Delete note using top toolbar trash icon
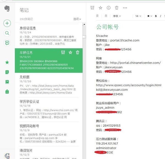The height and width of the screenshot is (159, 165). [117, 8]
